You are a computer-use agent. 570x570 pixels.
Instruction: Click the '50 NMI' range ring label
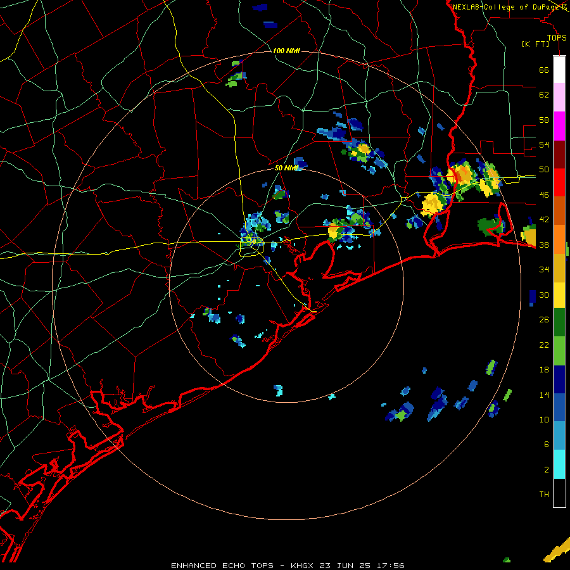coord(286,168)
